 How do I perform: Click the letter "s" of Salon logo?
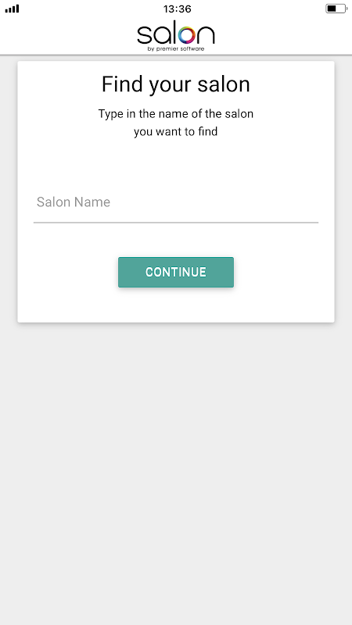point(144,35)
